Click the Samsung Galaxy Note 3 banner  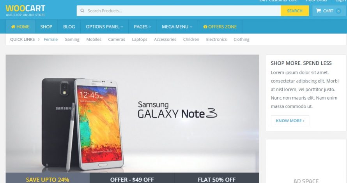pyautogui.click(x=132, y=114)
